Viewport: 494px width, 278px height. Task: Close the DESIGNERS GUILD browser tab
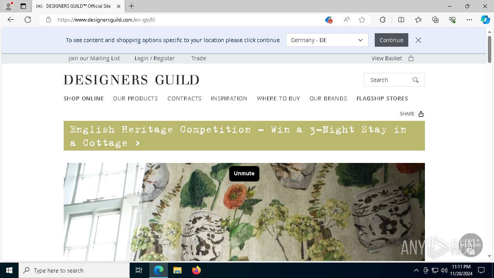pyautogui.click(x=118, y=6)
